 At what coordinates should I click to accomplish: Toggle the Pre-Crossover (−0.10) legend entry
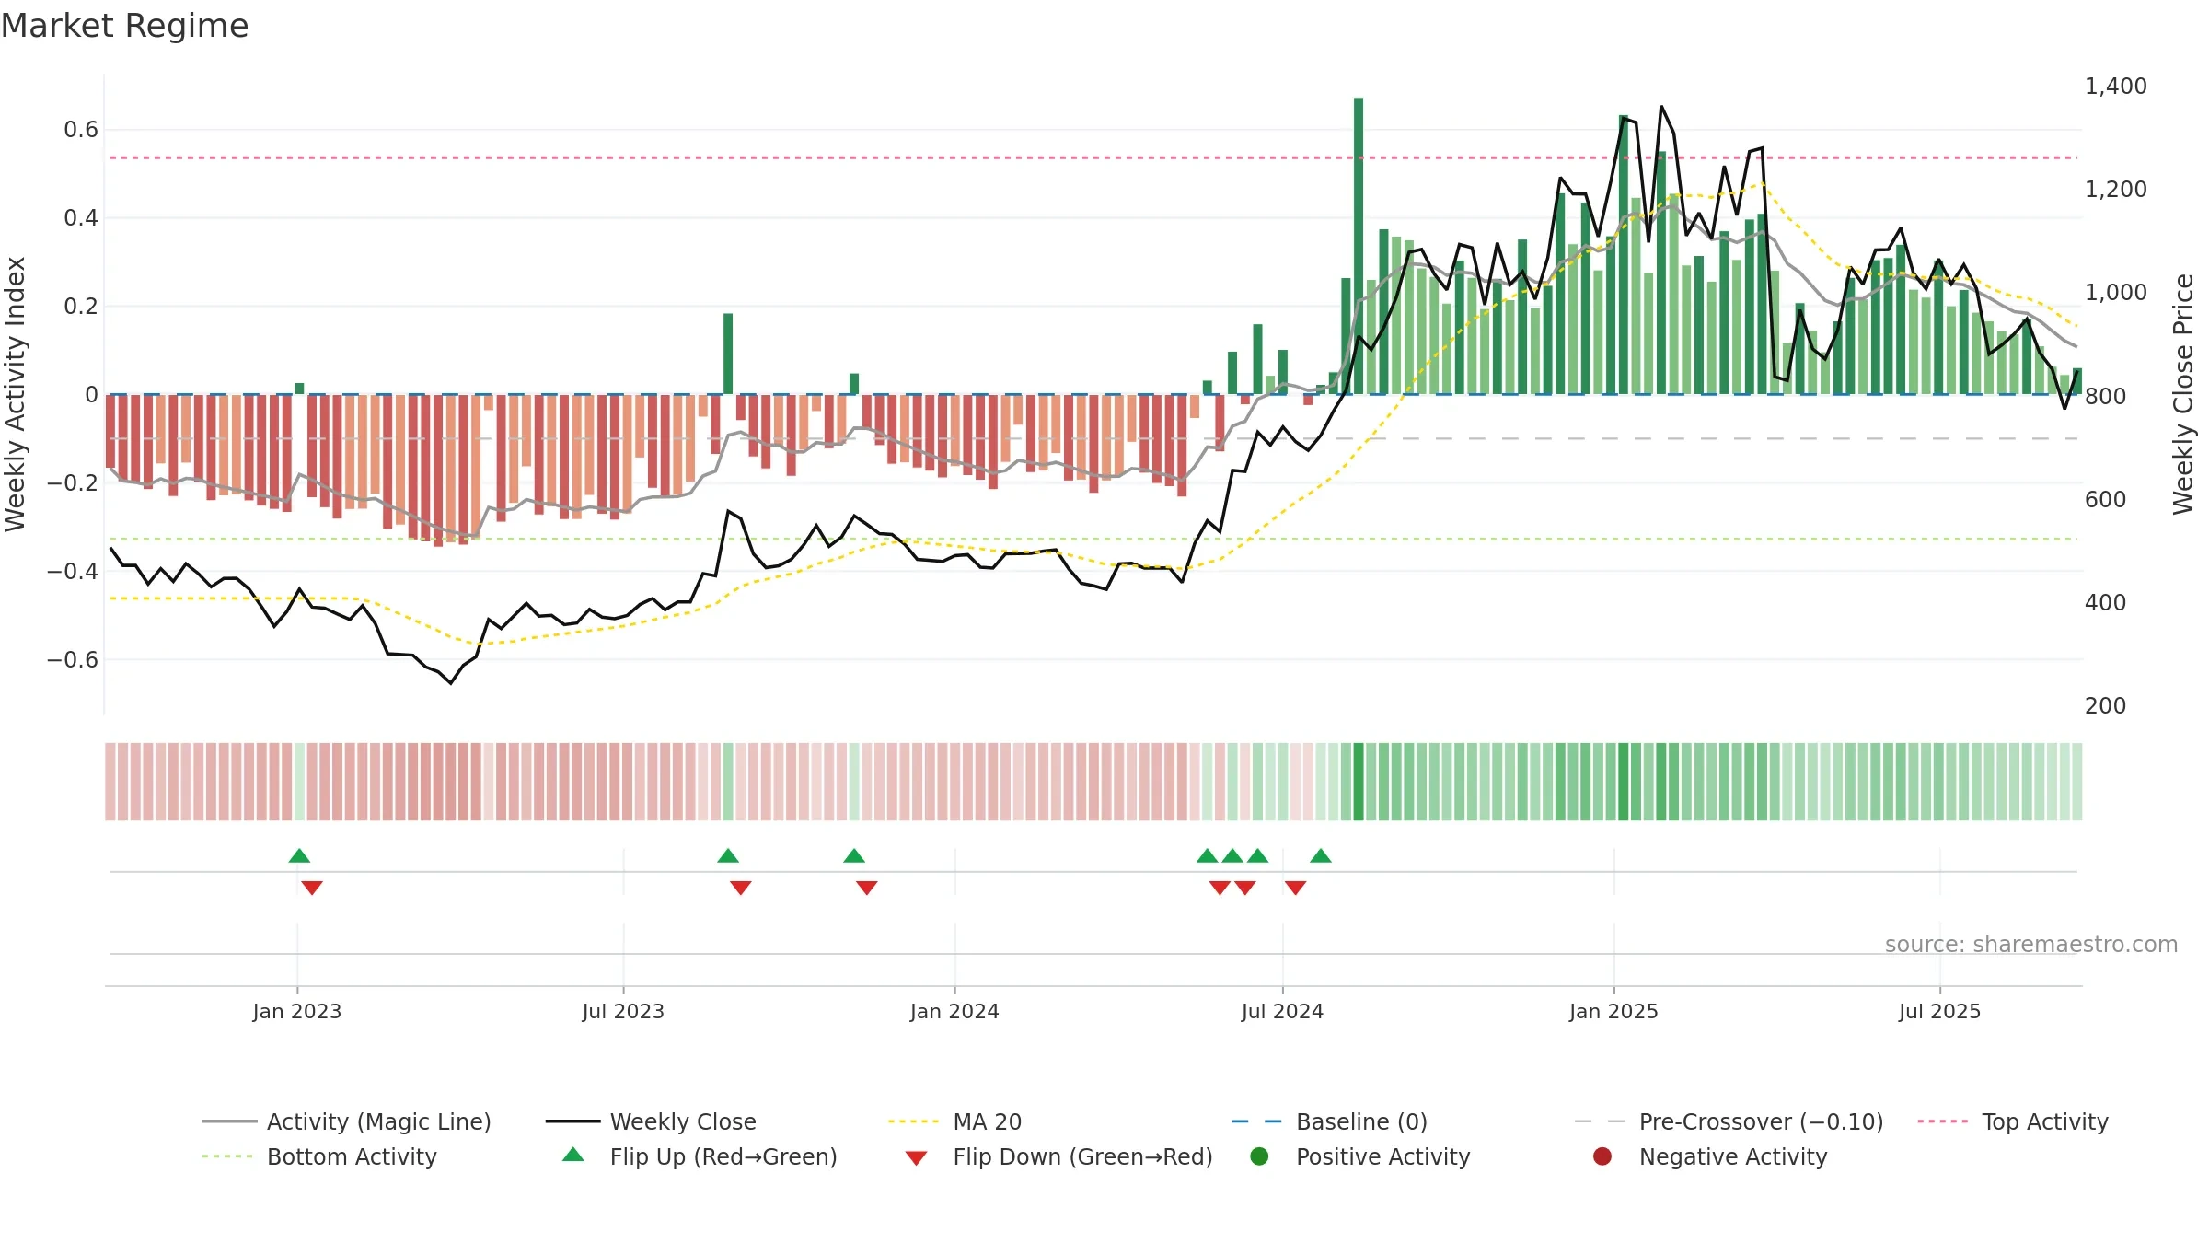pyautogui.click(x=1729, y=1121)
